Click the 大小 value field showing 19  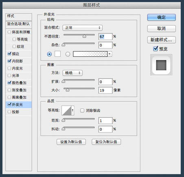tap(105, 90)
